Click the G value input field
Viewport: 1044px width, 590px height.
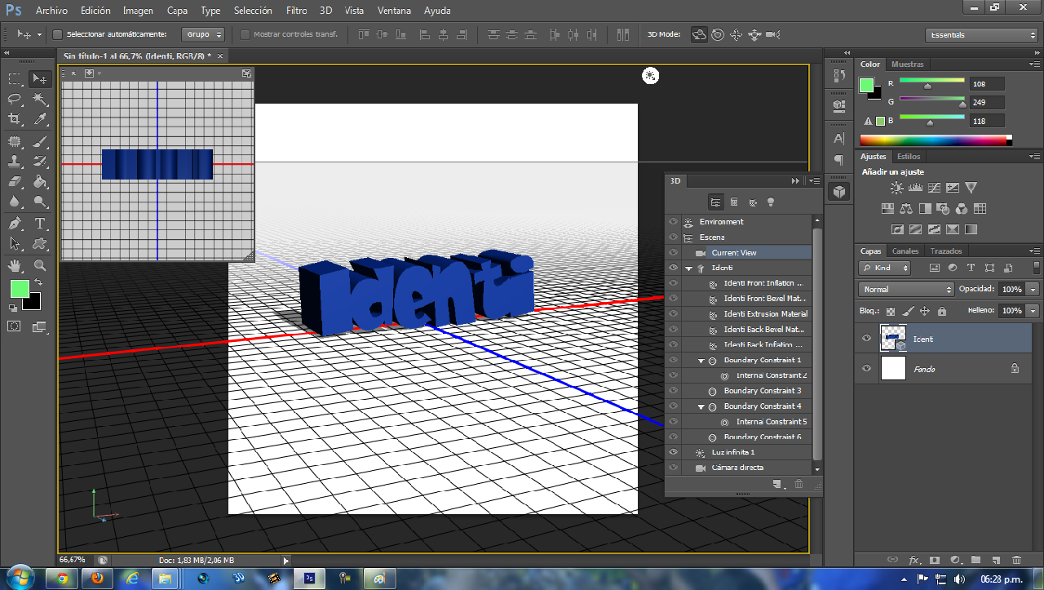click(x=987, y=102)
